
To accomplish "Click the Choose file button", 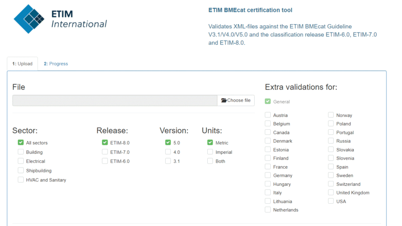I will (x=235, y=100).
